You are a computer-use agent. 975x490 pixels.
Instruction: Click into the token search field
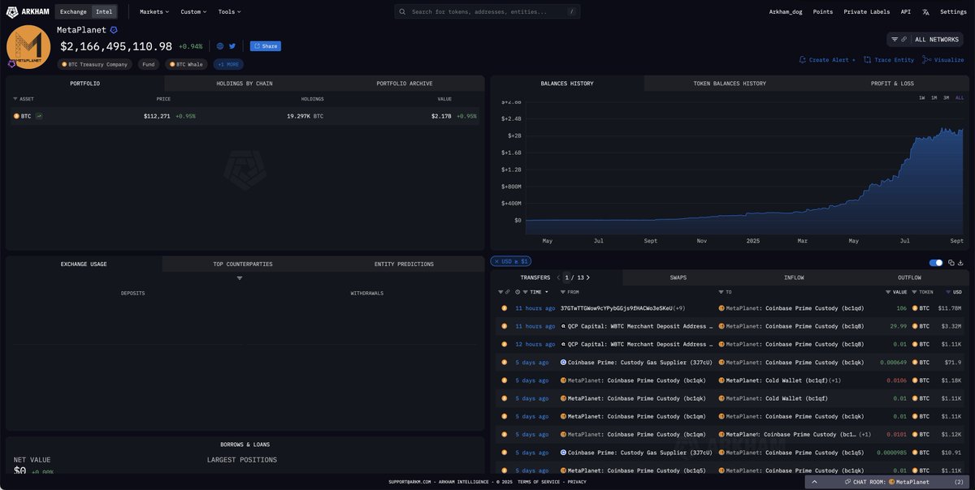coord(487,12)
